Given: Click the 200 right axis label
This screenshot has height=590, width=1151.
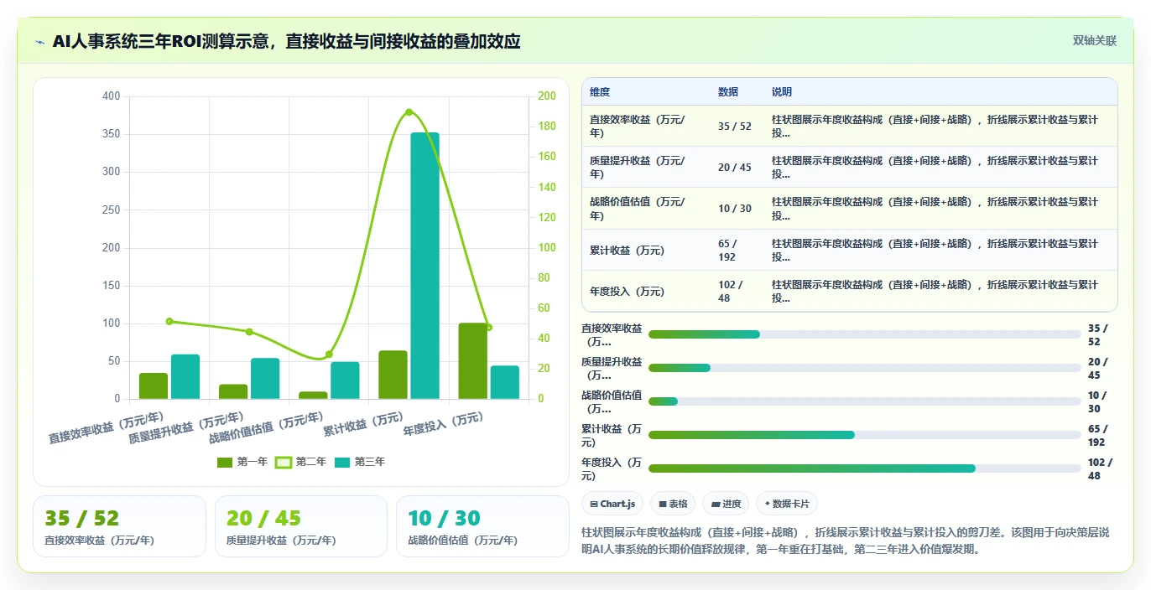Looking at the screenshot, I should point(547,96).
